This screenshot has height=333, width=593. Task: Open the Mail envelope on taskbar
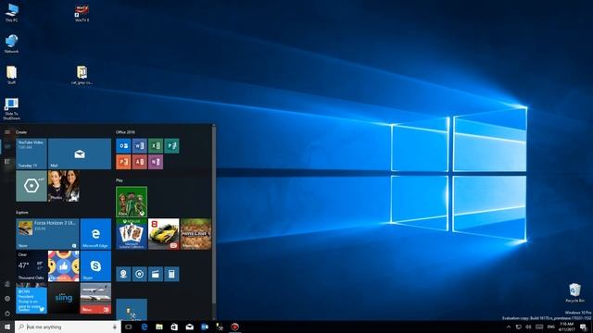click(x=189, y=327)
